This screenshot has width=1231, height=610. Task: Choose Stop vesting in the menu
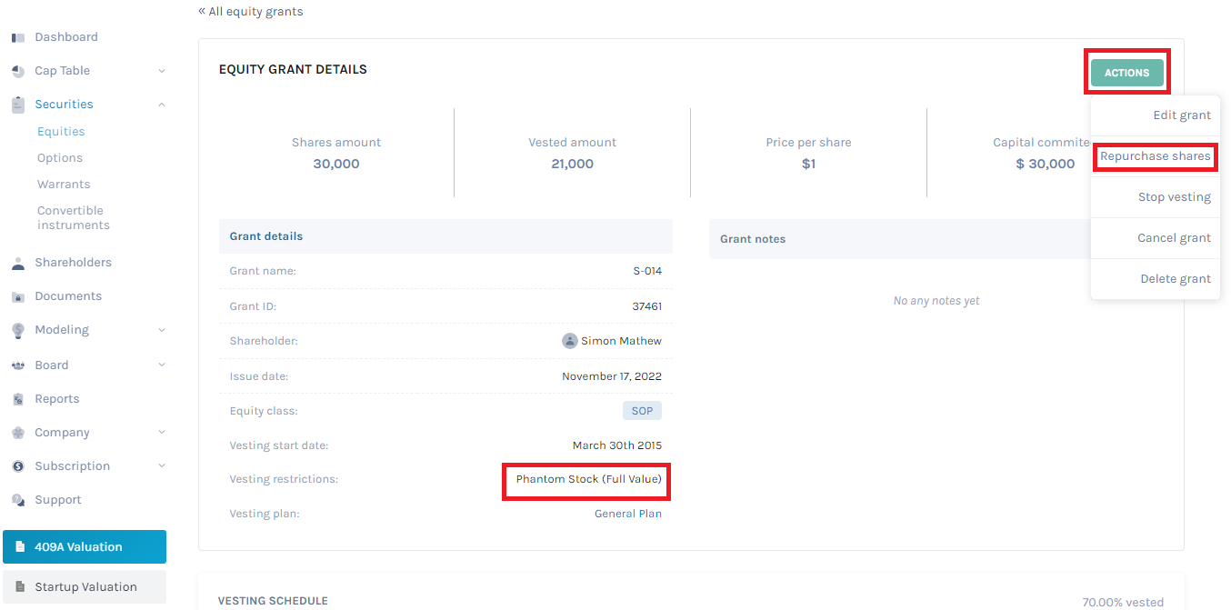1174,197
